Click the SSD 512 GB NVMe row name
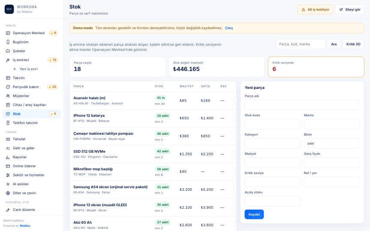Screen dimensions: 370x231 click(x=89, y=151)
